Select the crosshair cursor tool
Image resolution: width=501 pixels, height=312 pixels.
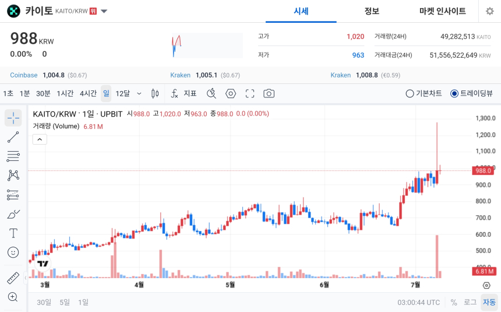(13, 118)
